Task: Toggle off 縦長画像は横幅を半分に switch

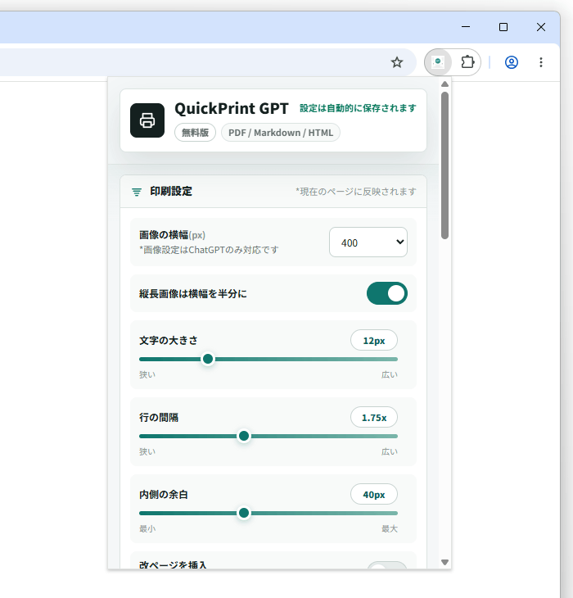Action: pyautogui.click(x=387, y=293)
